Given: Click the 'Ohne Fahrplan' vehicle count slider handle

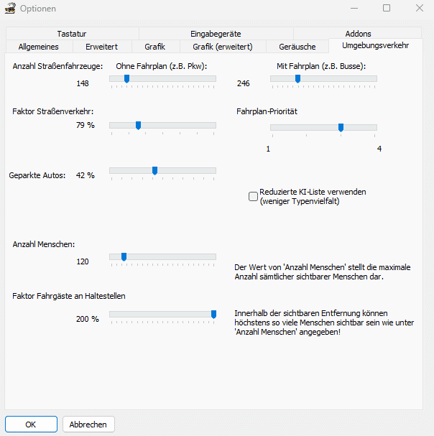Looking at the screenshot, I should coord(126,79).
